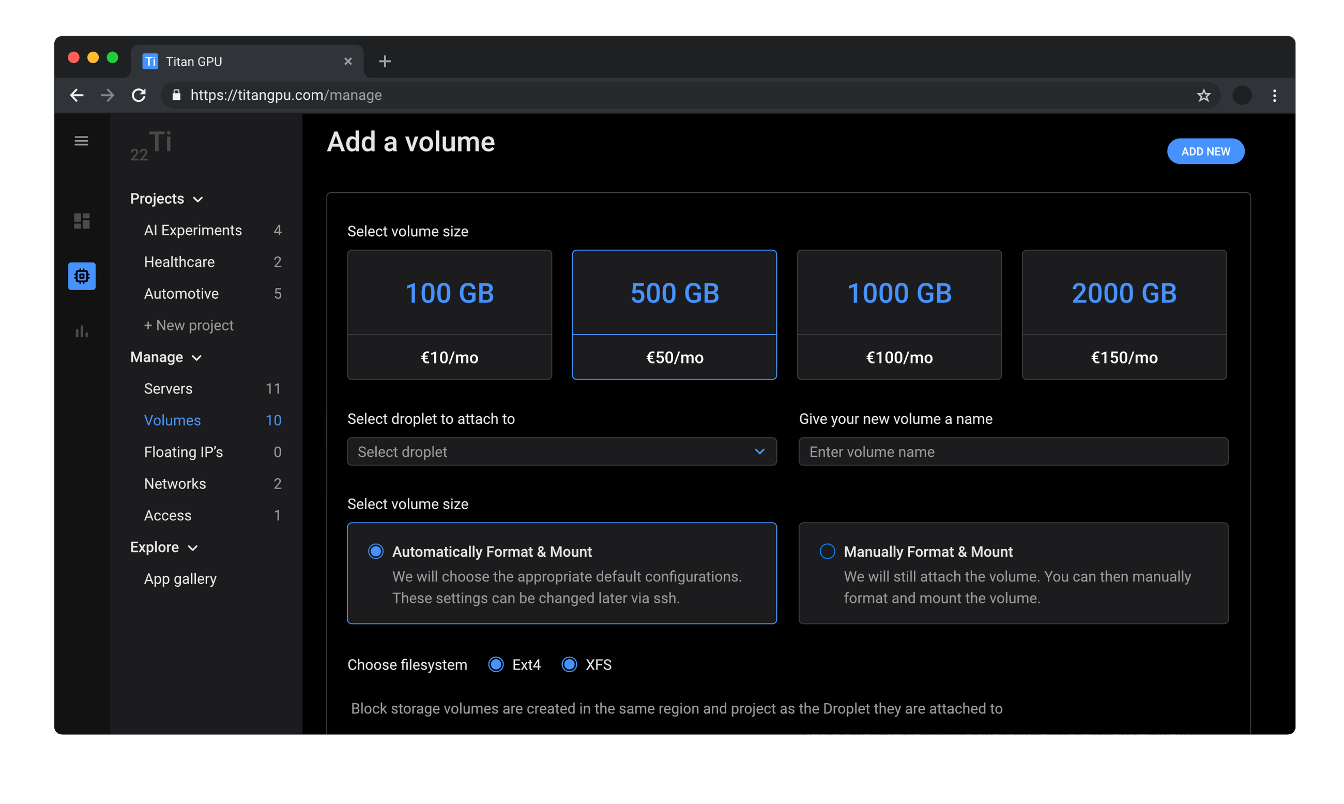This screenshot has height=804, width=1344.
Task: Open the hamburger navigation menu
Action: [81, 141]
